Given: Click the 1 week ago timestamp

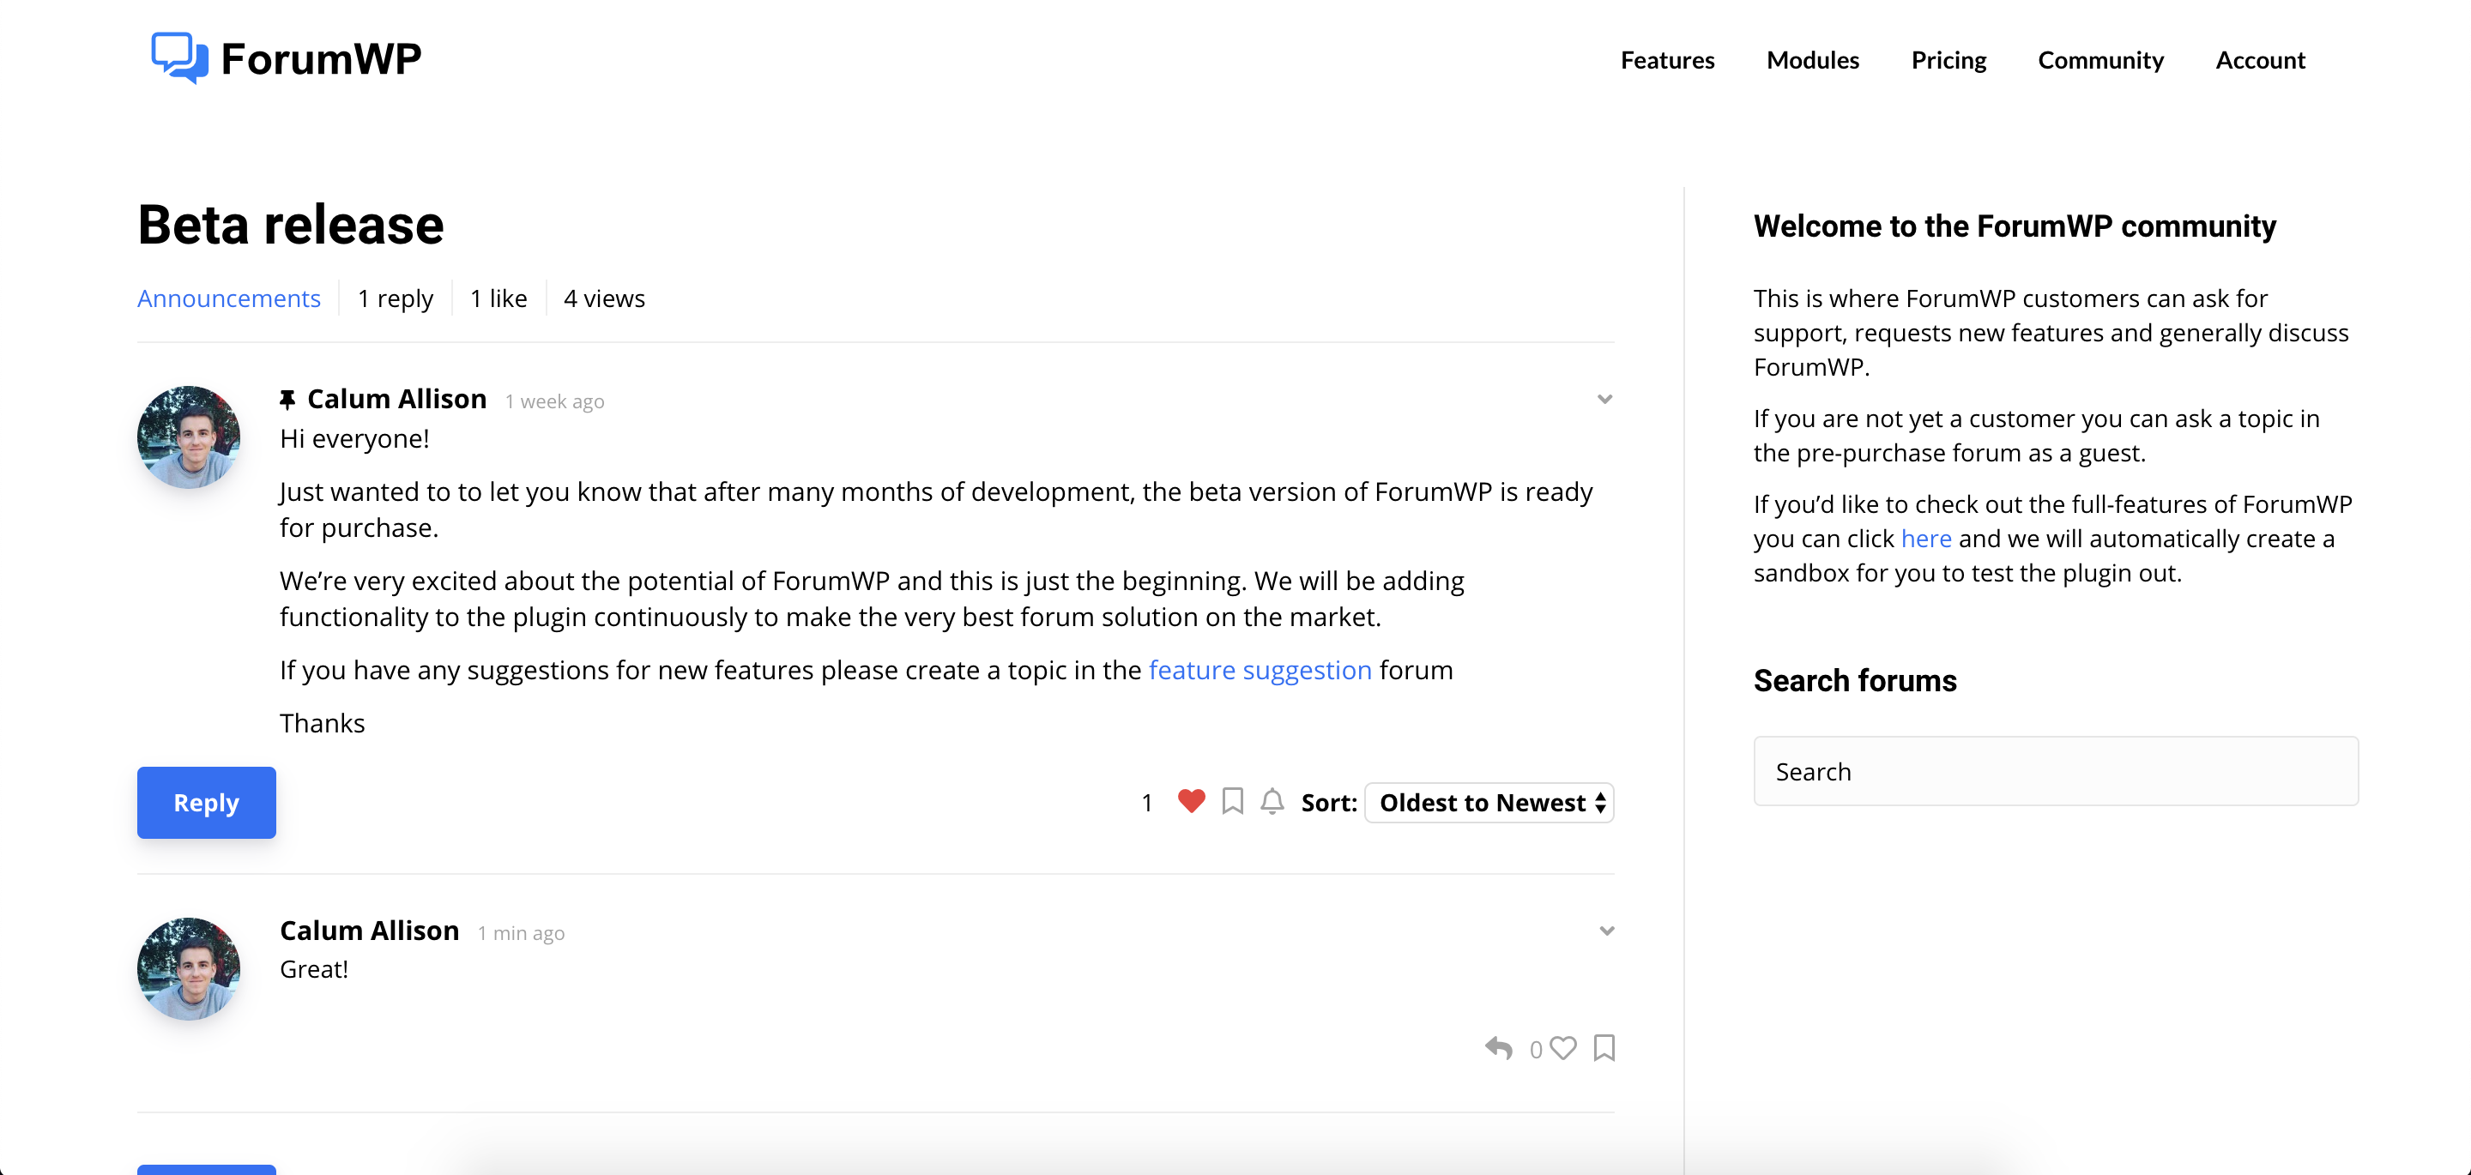Looking at the screenshot, I should (554, 402).
